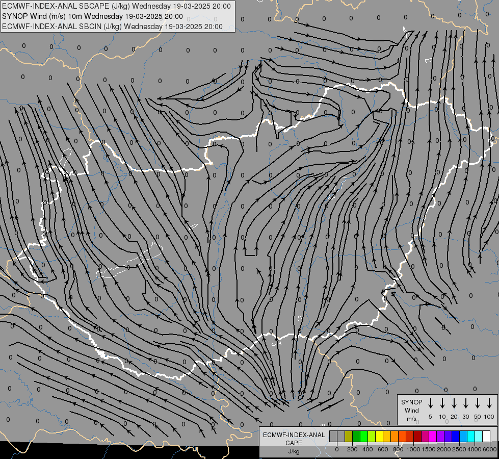Screen dimensions: 499x459
Task: Click the wind arrow above 10 m/s
Action: tap(442, 403)
